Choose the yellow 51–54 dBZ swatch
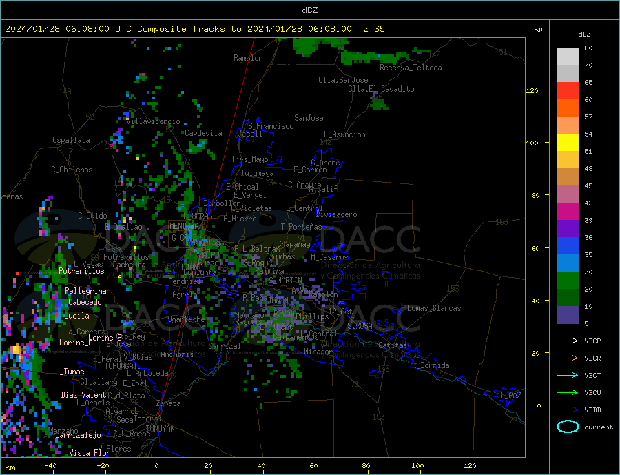The width and height of the screenshot is (620, 475). click(568, 143)
